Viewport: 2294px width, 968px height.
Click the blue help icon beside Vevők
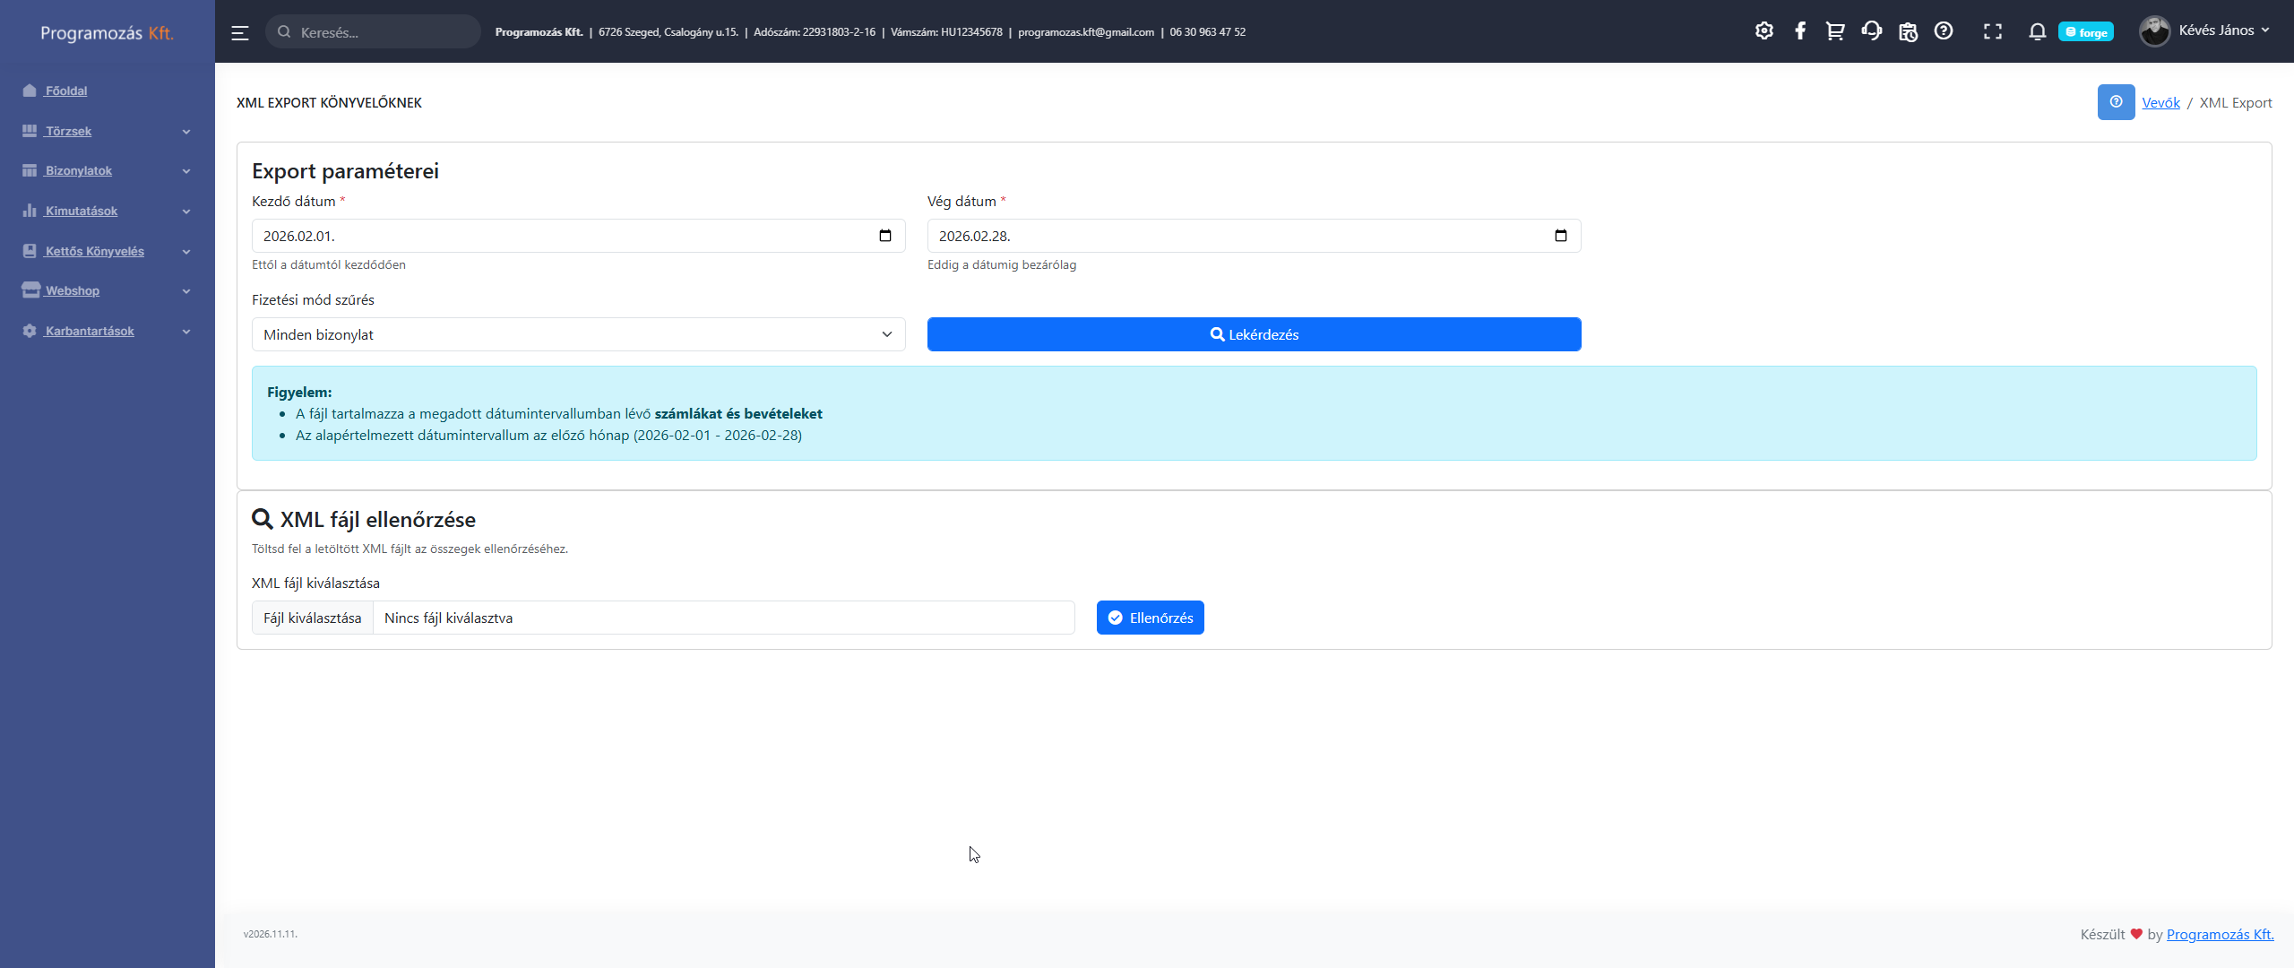(x=2116, y=102)
